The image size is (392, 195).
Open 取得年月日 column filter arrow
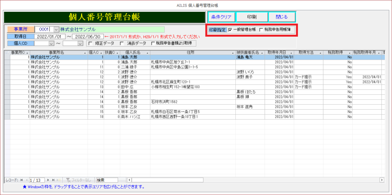tap(291, 52)
